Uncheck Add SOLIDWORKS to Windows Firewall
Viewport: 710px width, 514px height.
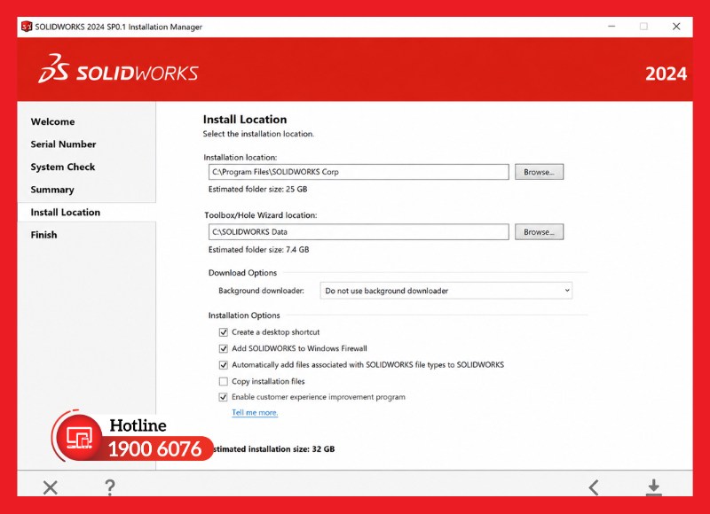click(x=224, y=348)
